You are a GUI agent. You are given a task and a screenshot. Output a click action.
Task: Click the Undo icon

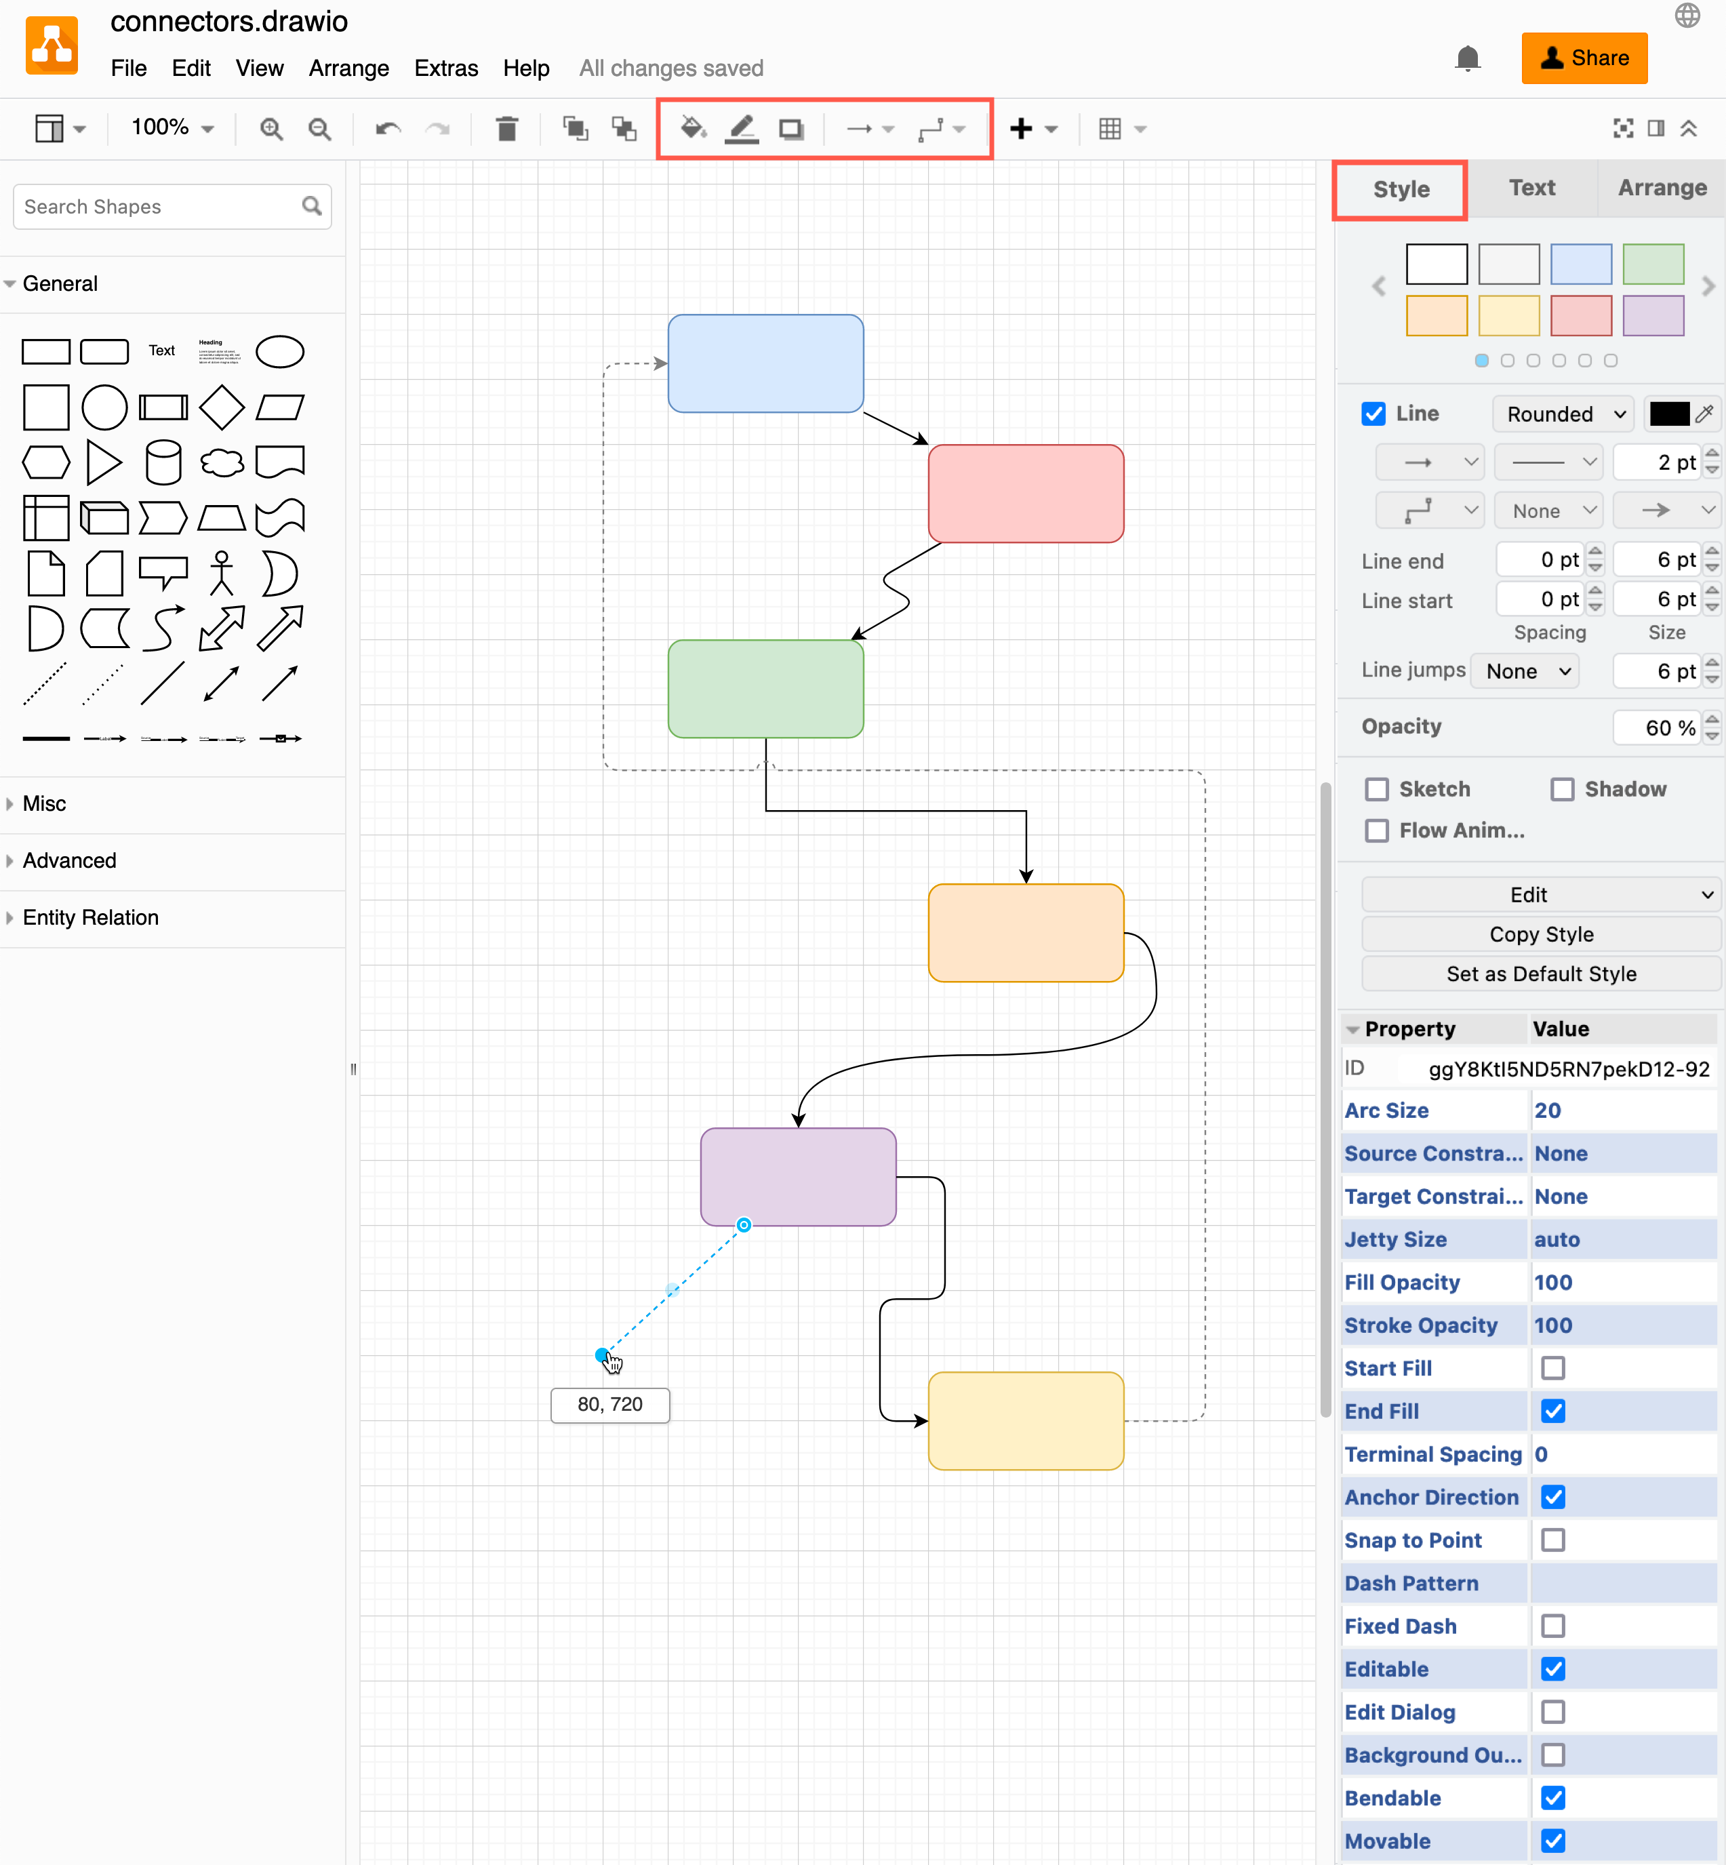click(x=386, y=128)
